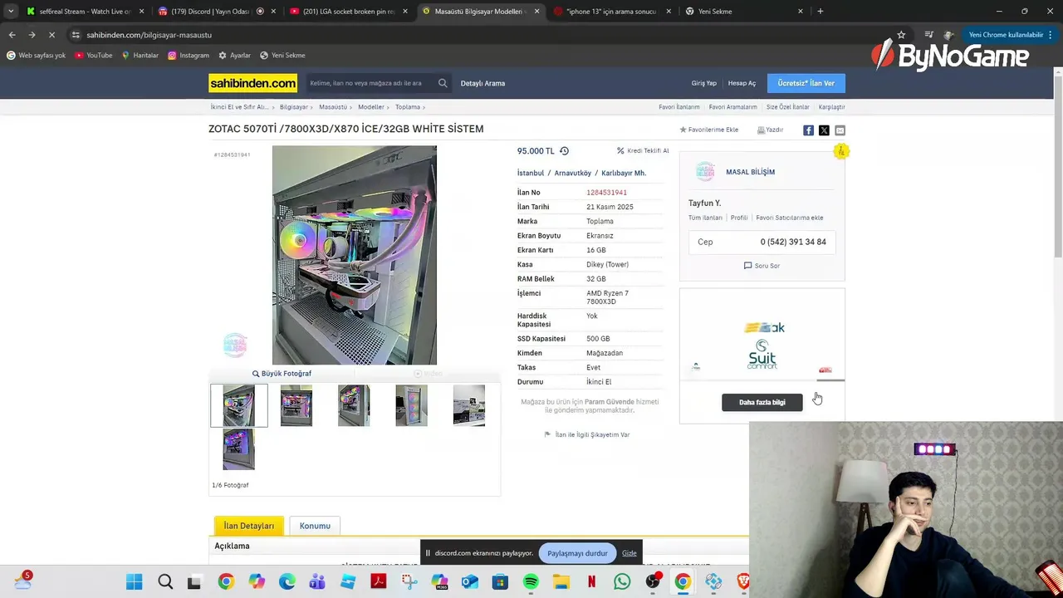Click Hesap Aç link

[x=742, y=83]
